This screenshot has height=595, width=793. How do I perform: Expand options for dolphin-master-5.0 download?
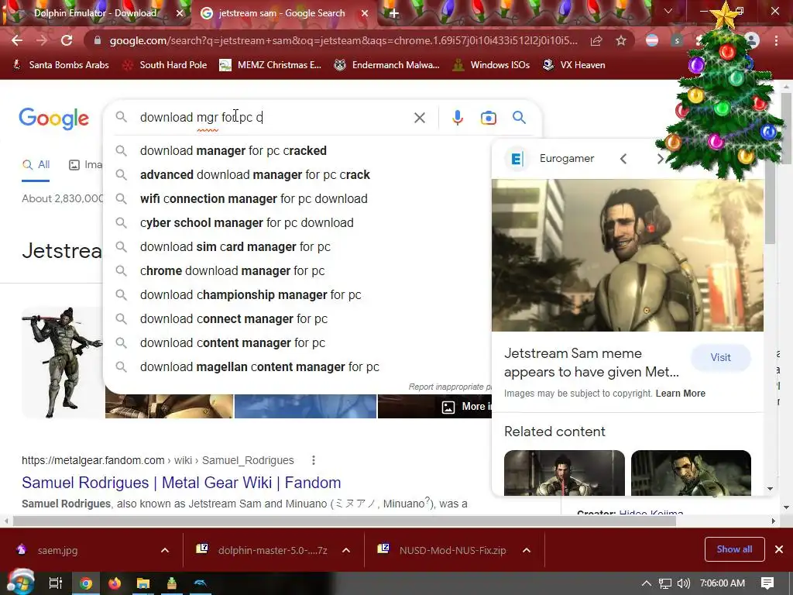coord(346,550)
